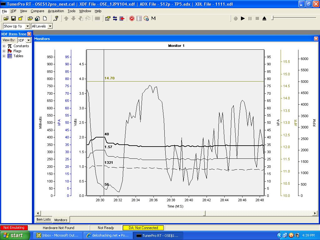Viewport: 320px width, 240px height.
Task: Switch to the Monitors tab
Action: point(61,220)
